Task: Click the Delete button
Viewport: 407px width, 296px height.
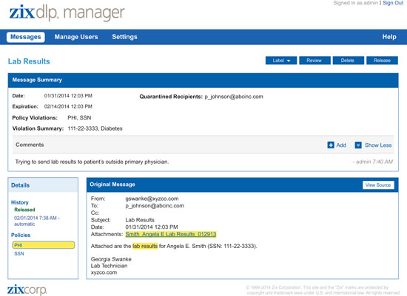Action: pyautogui.click(x=348, y=61)
